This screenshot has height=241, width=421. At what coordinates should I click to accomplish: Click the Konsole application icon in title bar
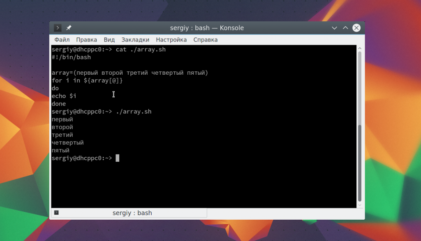coord(58,28)
